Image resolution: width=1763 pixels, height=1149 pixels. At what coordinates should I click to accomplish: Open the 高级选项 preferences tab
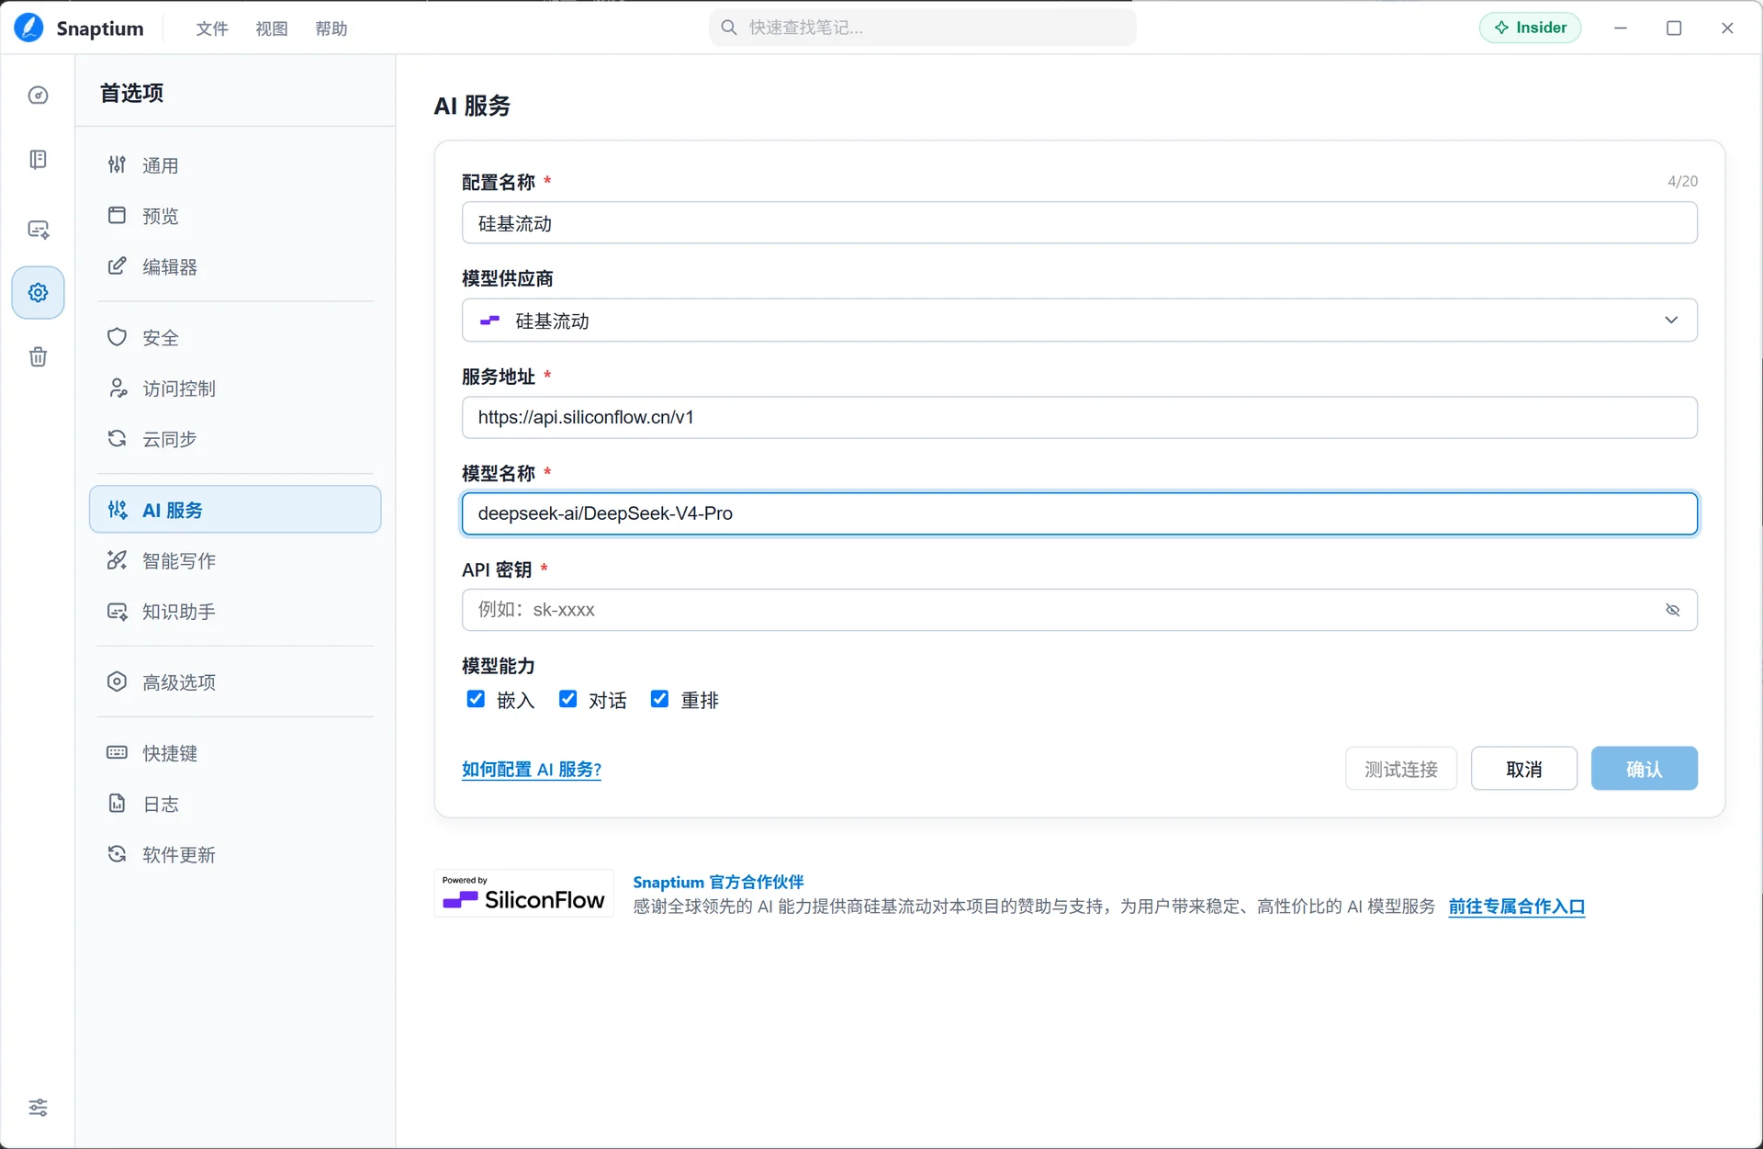click(x=235, y=682)
